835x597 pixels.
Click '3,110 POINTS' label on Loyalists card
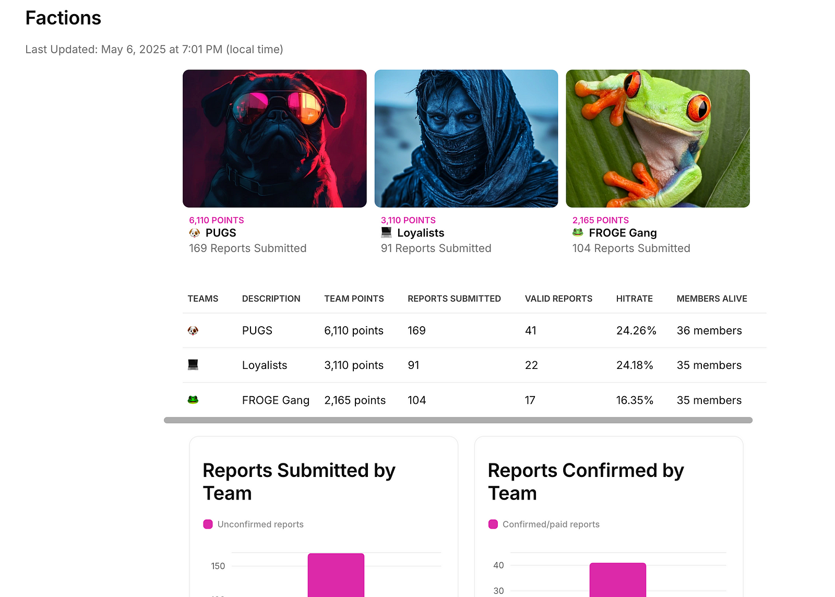tap(408, 220)
